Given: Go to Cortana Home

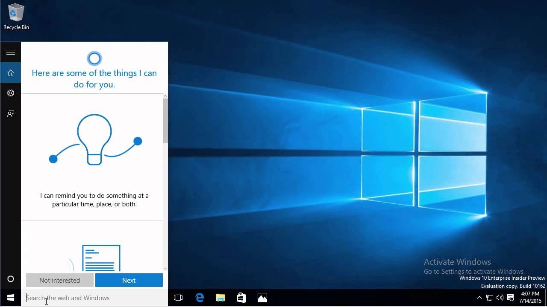Looking at the screenshot, I should 11,72.
